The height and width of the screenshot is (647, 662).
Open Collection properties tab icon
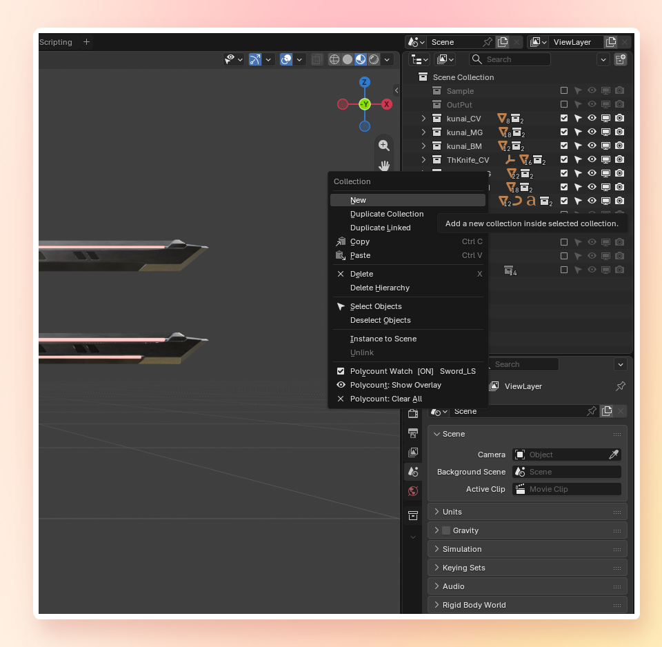[413, 516]
